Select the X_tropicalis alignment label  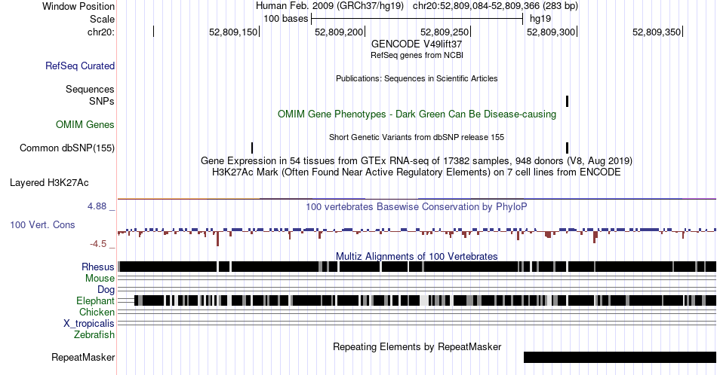pyautogui.click(x=89, y=323)
